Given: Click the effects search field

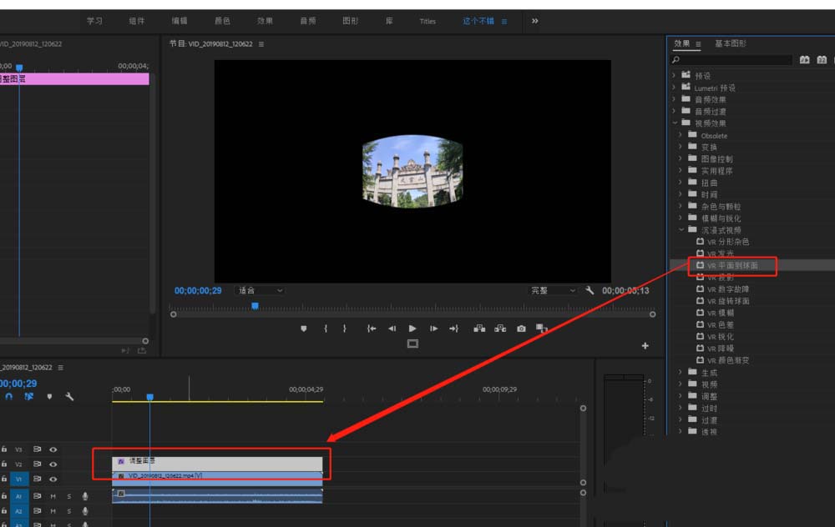Looking at the screenshot, I should tap(735, 60).
